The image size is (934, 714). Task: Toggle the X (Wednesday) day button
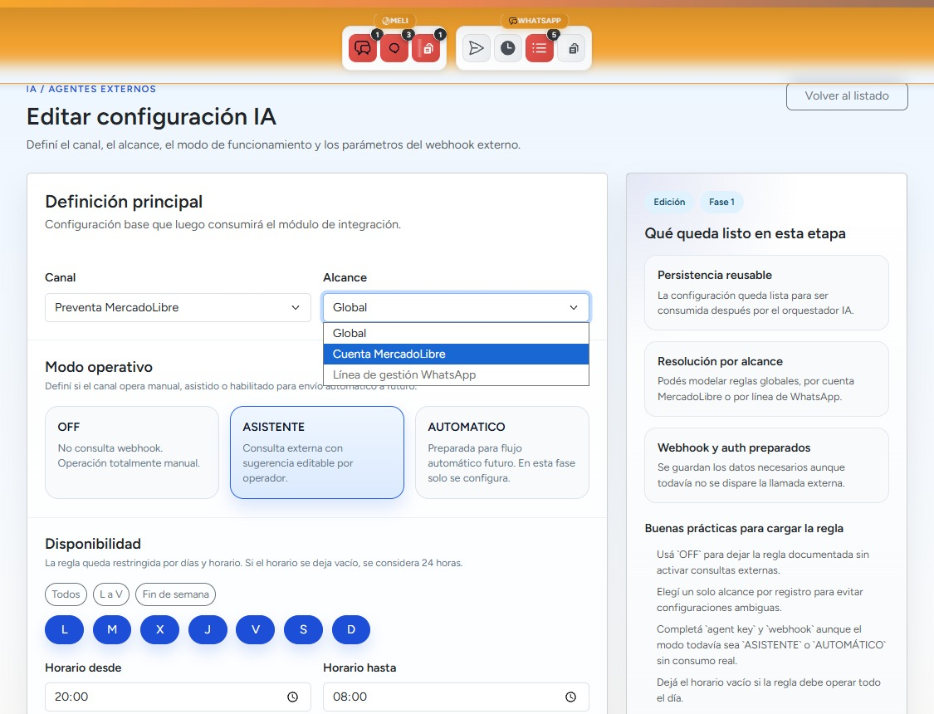(159, 629)
